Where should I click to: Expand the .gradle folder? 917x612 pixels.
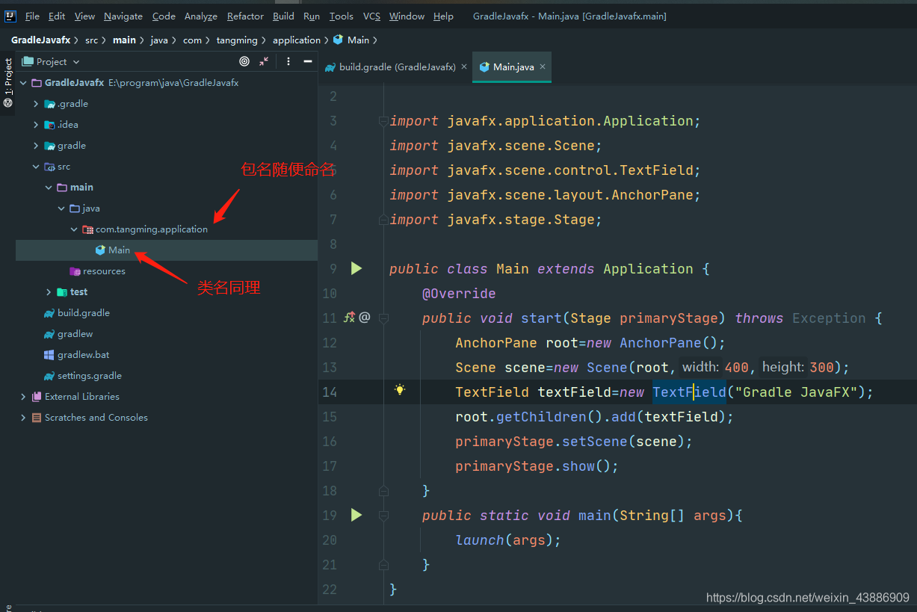point(36,104)
